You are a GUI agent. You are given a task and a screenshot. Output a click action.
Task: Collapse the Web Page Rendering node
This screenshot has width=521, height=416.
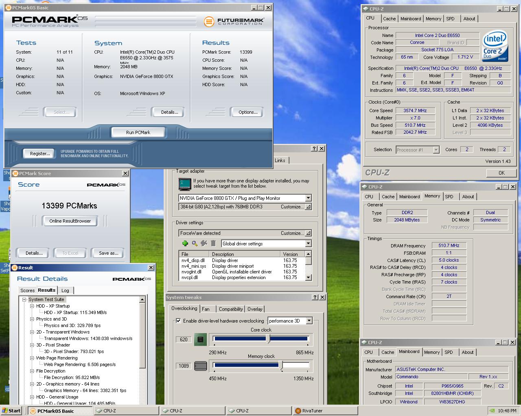click(x=32, y=358)
